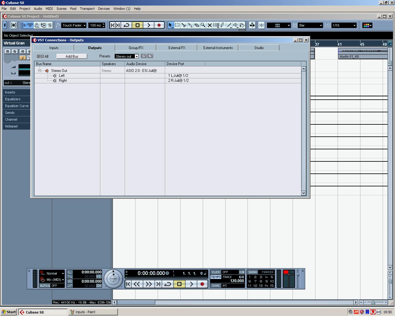Switch to the Group/FX tab
Image resolution: width=395 pixels, height=316 pixels.
[x=136, y=48]
